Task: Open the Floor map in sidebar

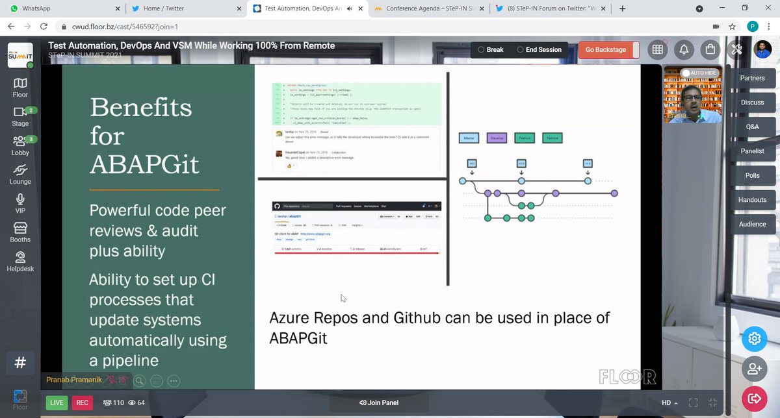Action: coord(20,87)
